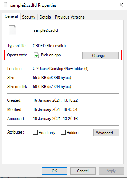Click the Pick an app label
This screenshot has height=178, width=127.
51,55
